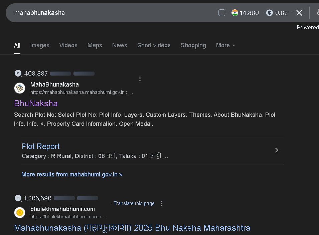
Task: Expand the More dropdown
Action: coord(225,45)
